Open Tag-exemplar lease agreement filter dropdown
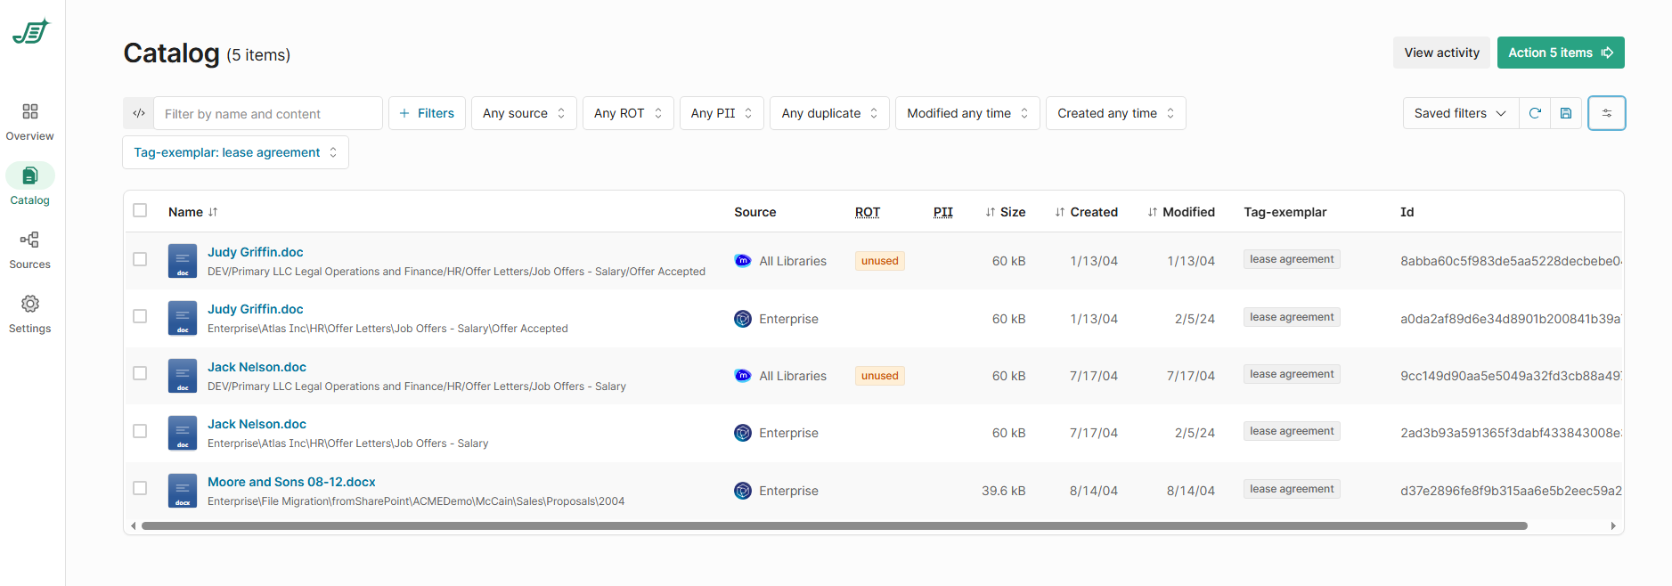Image resolution: width=1672 pixels, height=586 pixels. [235, 152]
